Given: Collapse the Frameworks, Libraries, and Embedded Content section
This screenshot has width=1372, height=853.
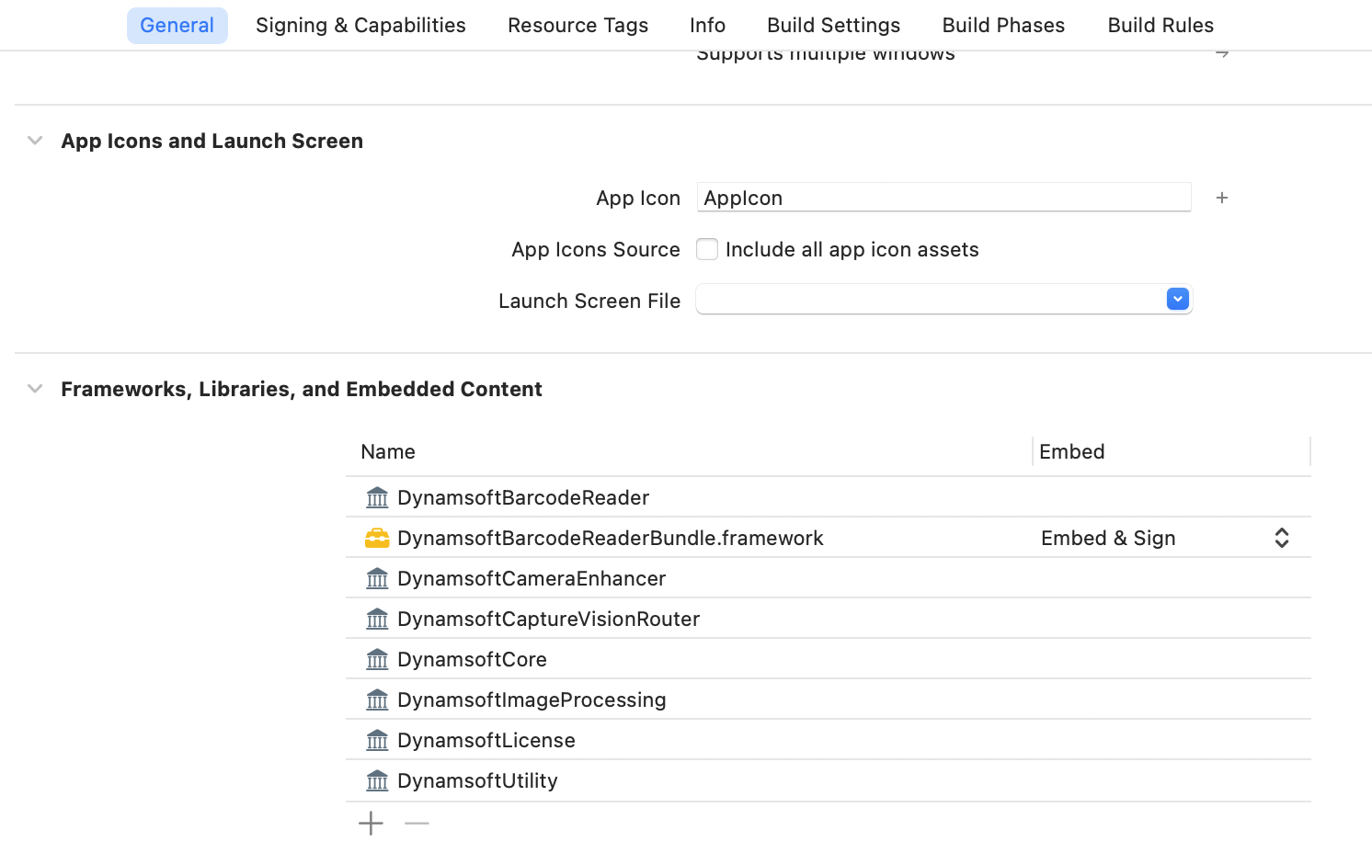Looking at the screenshot, I should [34, 388].
